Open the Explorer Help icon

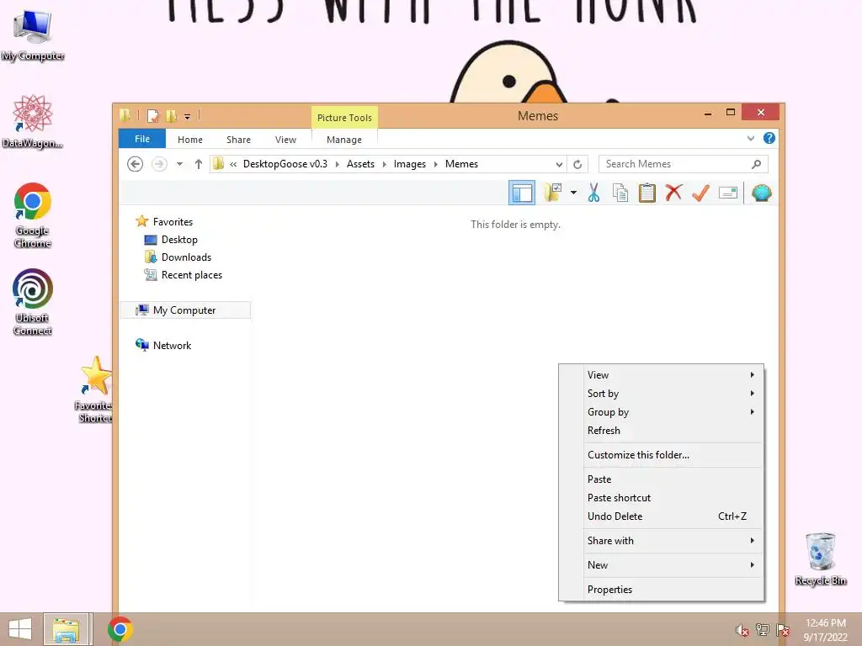(x=769, y=138)
